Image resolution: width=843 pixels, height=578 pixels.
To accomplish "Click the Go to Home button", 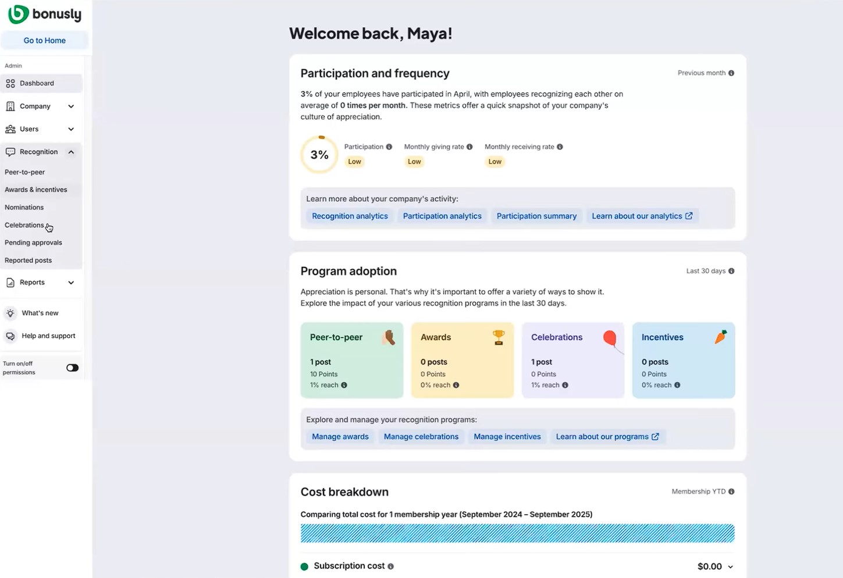I will click(44, 40).
